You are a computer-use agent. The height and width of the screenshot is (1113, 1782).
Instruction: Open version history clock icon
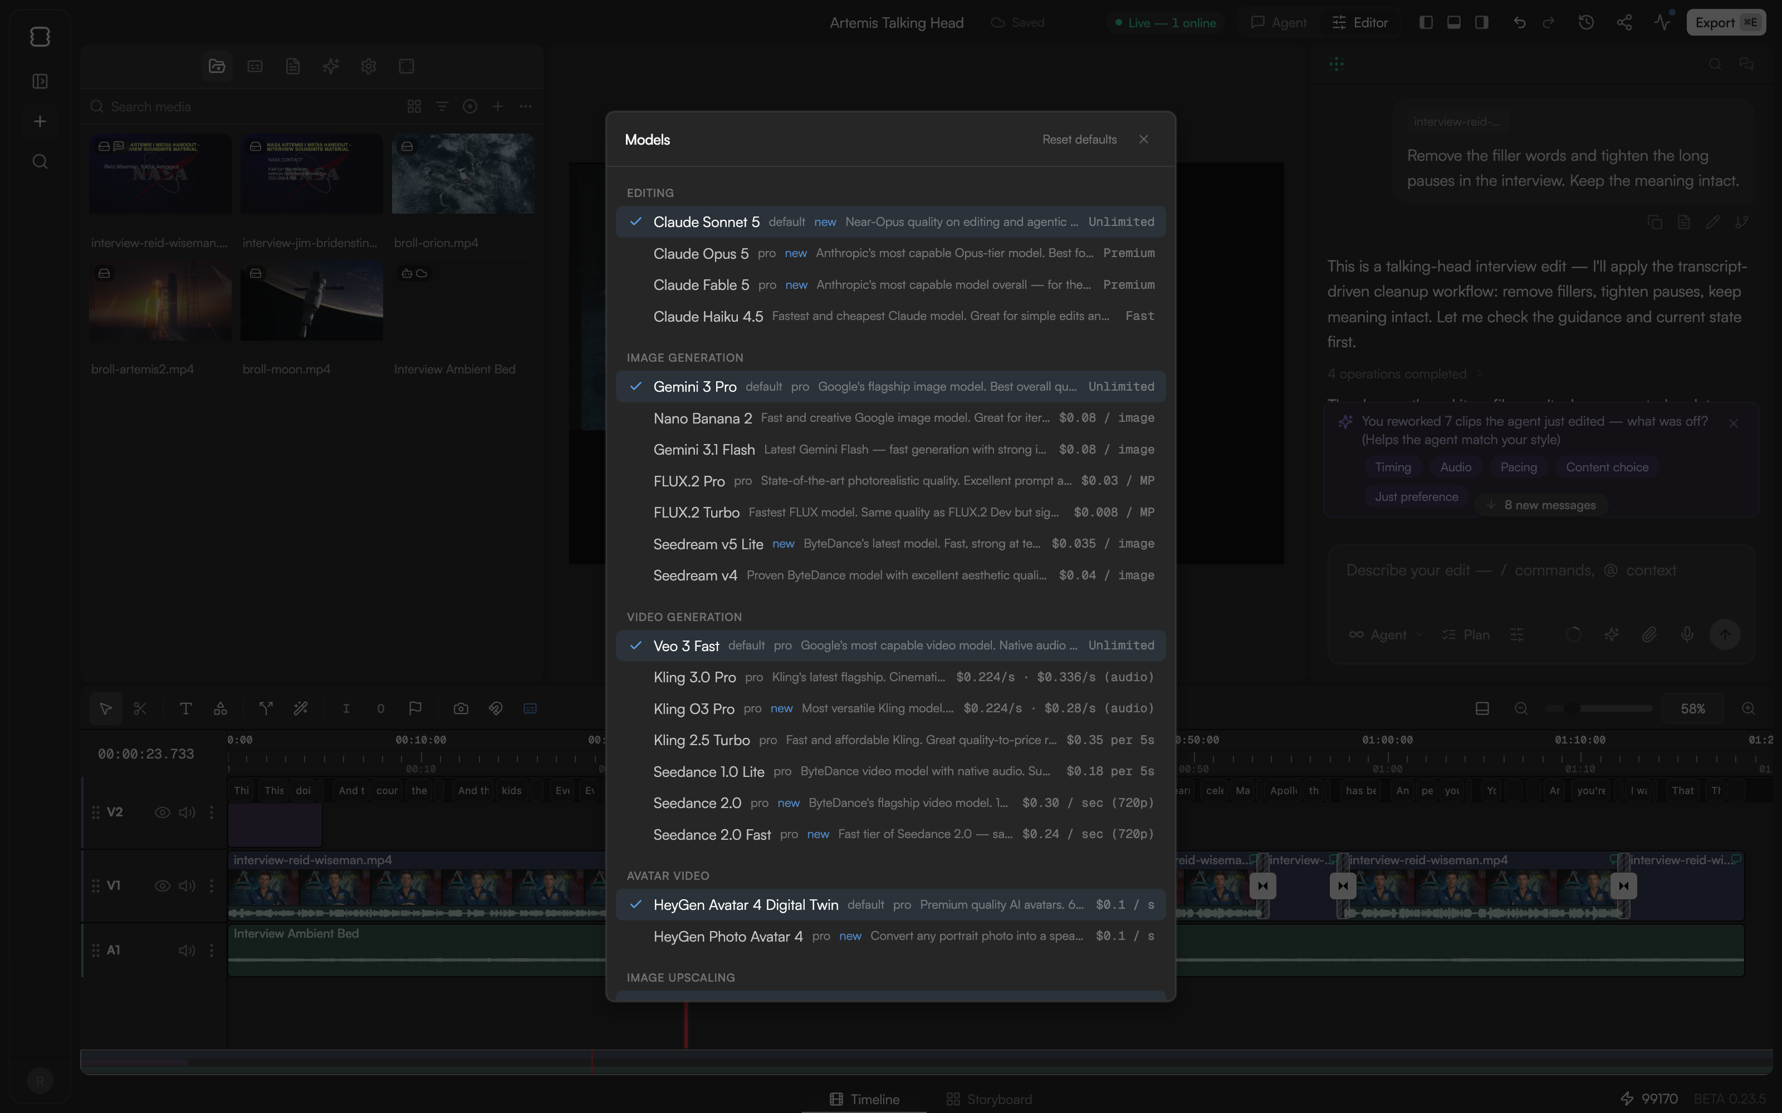(x=1586, y=23)
